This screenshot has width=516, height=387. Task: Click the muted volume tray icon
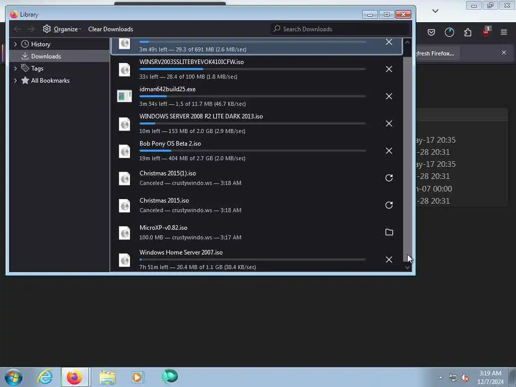tap(465, 378)
